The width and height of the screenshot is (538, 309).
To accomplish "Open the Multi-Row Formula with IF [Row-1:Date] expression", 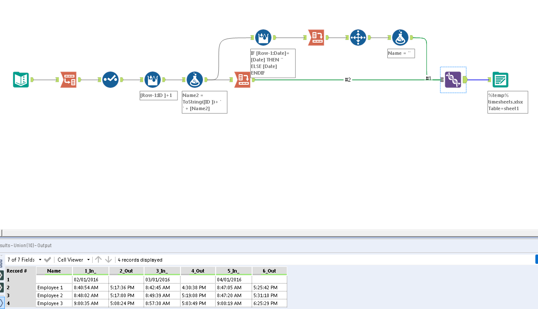I will [x=263, y=37].
